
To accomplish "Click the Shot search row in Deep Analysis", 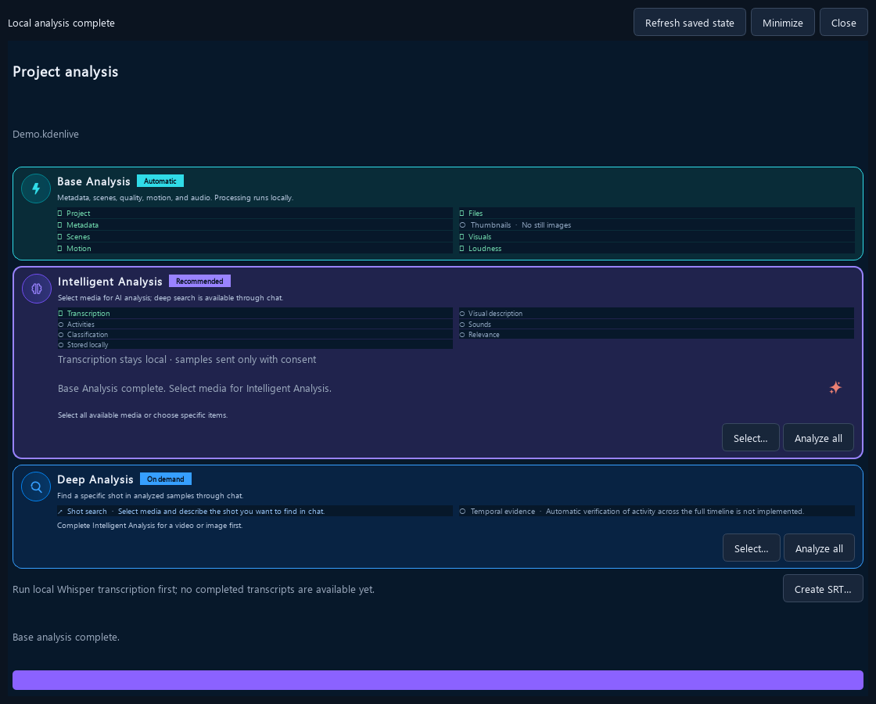I will point(255,511).
